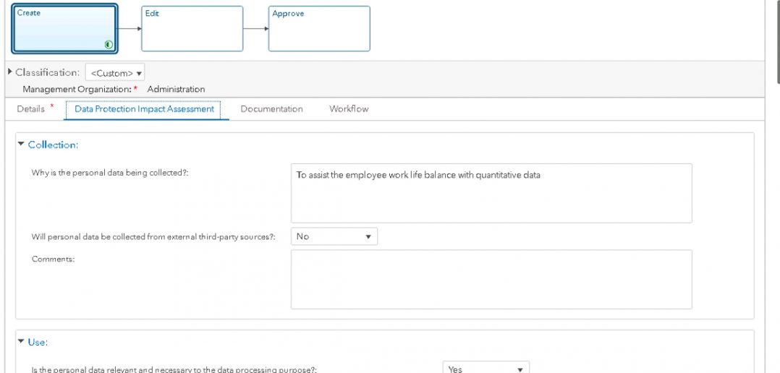The height and width of the screenshot is (373, 780).
Task: Open the Documentation tab
Action: click(271, 109)
